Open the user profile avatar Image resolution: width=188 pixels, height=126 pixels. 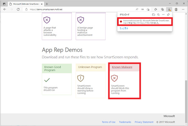tap(176, 9)
